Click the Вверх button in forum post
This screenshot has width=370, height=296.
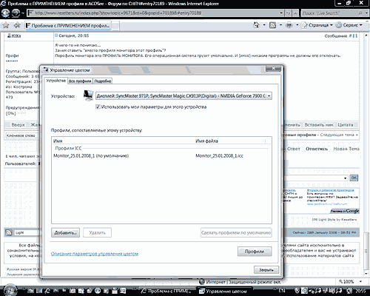pyautogui.click(x=18, y=125)
